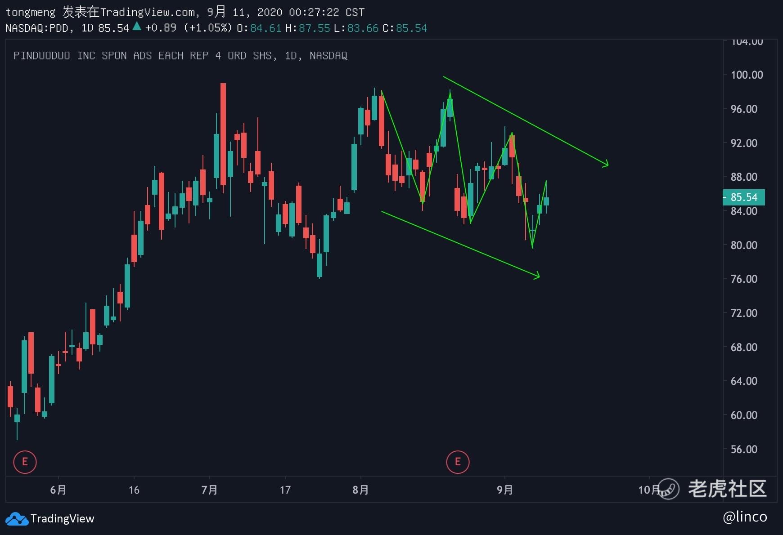Click the 100.00 price axis label
The height and width of the screenshot is (535, 783).
point(747,75)
